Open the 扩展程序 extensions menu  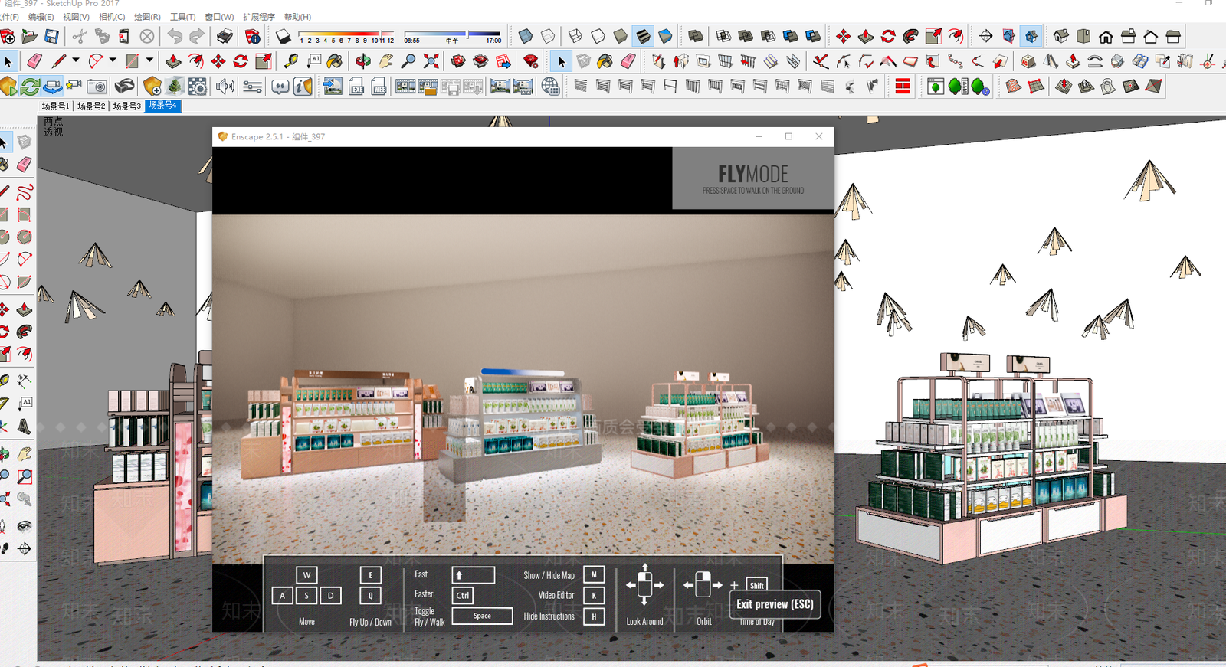[x=259, y=16]
